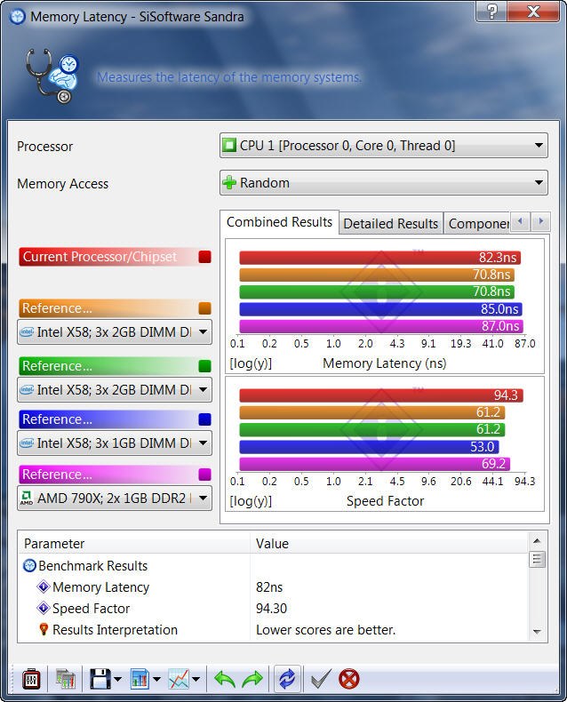Click the scrollbar thumb of the results list
Image resolution: width=567 pixels, height=702 pixels.
tap(537, 560)
